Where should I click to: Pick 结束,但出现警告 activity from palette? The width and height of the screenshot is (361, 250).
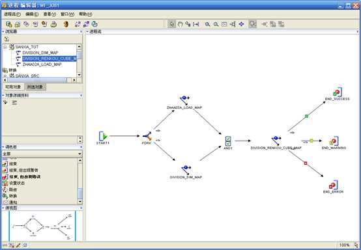pos(20,170)
